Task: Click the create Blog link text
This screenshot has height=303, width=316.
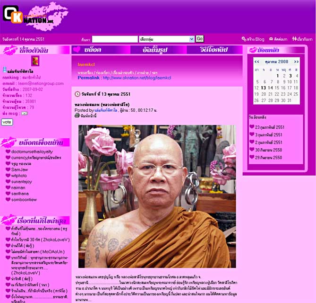Action: (256, 39)
